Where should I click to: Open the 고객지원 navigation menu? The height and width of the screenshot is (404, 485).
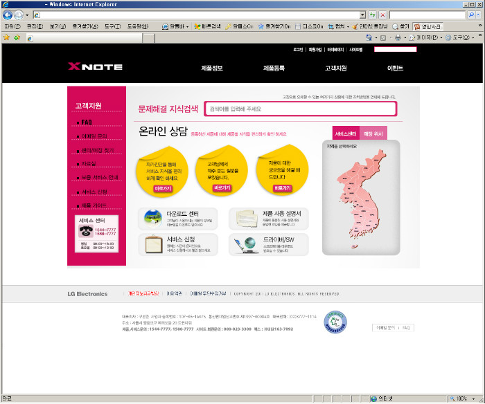pyautogui.click(x=335, y=68)
